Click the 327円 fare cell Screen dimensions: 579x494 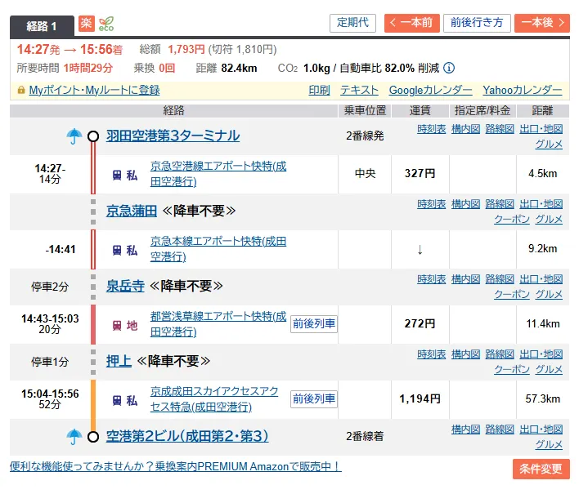(420, 173)
